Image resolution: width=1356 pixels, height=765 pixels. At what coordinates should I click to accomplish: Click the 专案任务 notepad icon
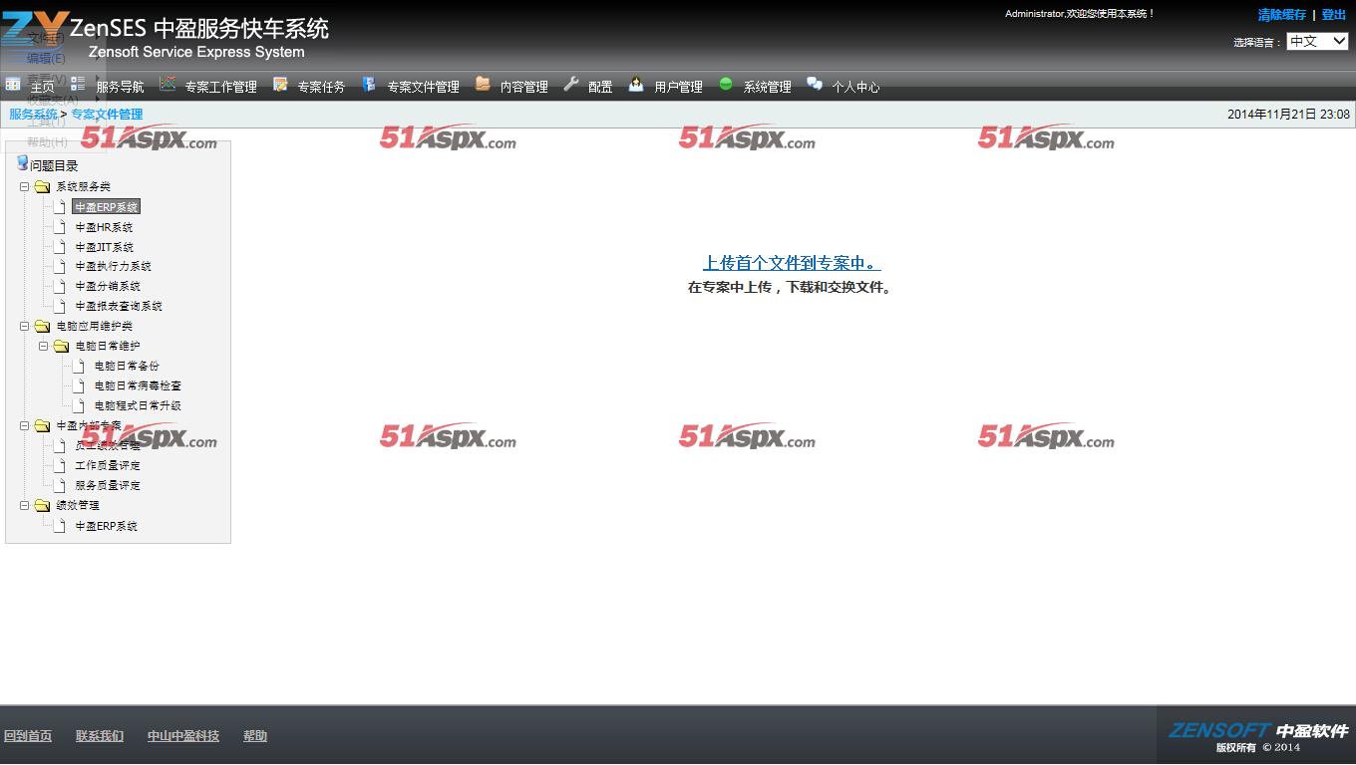point(280,84)
